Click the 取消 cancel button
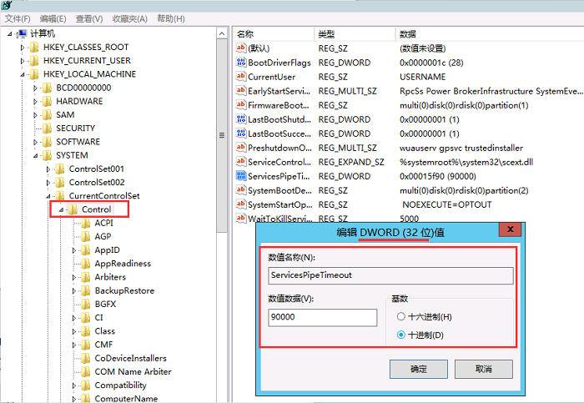Screen dimensions: 584x403 pos(483,369)
